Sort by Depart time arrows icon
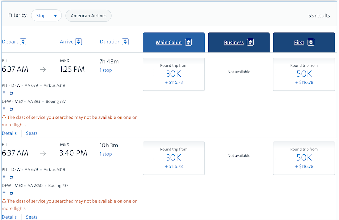The image size is (339, 220). (23, 42)
